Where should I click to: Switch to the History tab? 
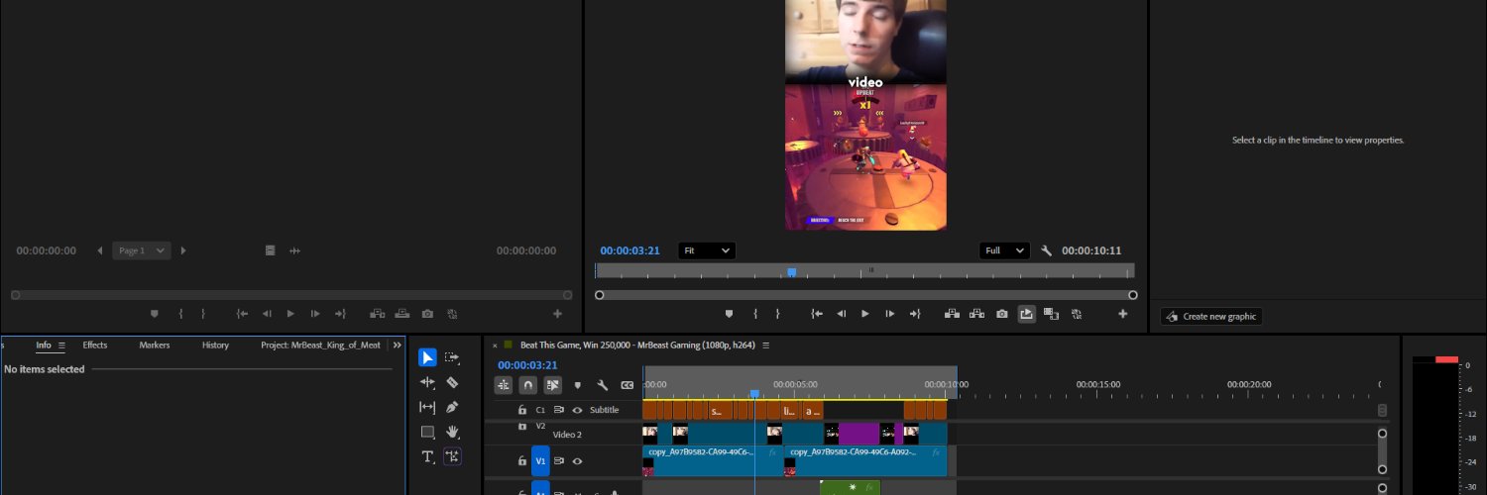click(x=215, y=346)
